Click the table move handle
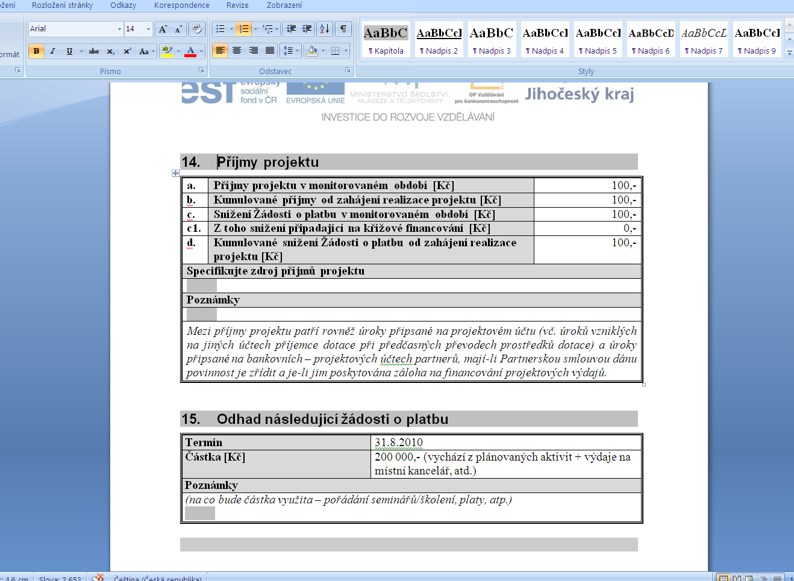Viewport: 794px width, 581px height. 175,173
